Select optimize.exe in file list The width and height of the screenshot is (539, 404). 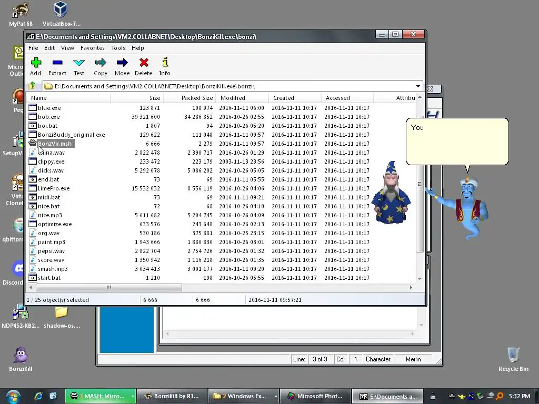(x=55, y=224)
